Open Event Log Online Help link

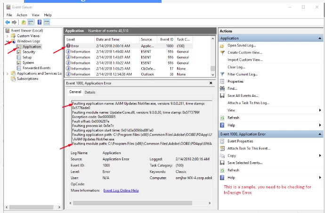(121, 190)
